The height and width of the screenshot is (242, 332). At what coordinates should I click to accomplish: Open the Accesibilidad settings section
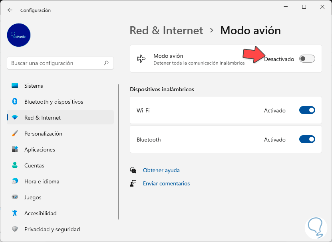point(40,213)
